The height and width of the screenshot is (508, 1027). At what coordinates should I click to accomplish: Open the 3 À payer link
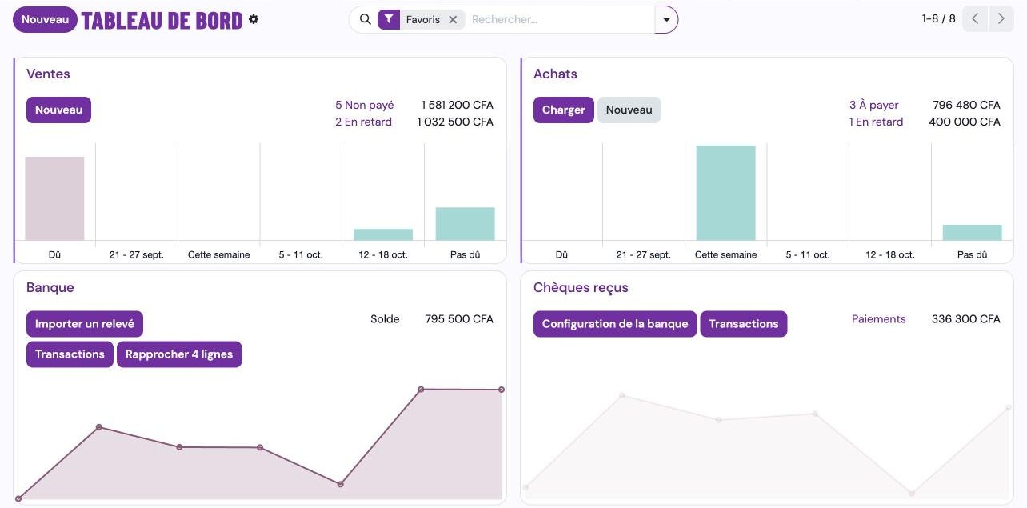tap(873, 105)
